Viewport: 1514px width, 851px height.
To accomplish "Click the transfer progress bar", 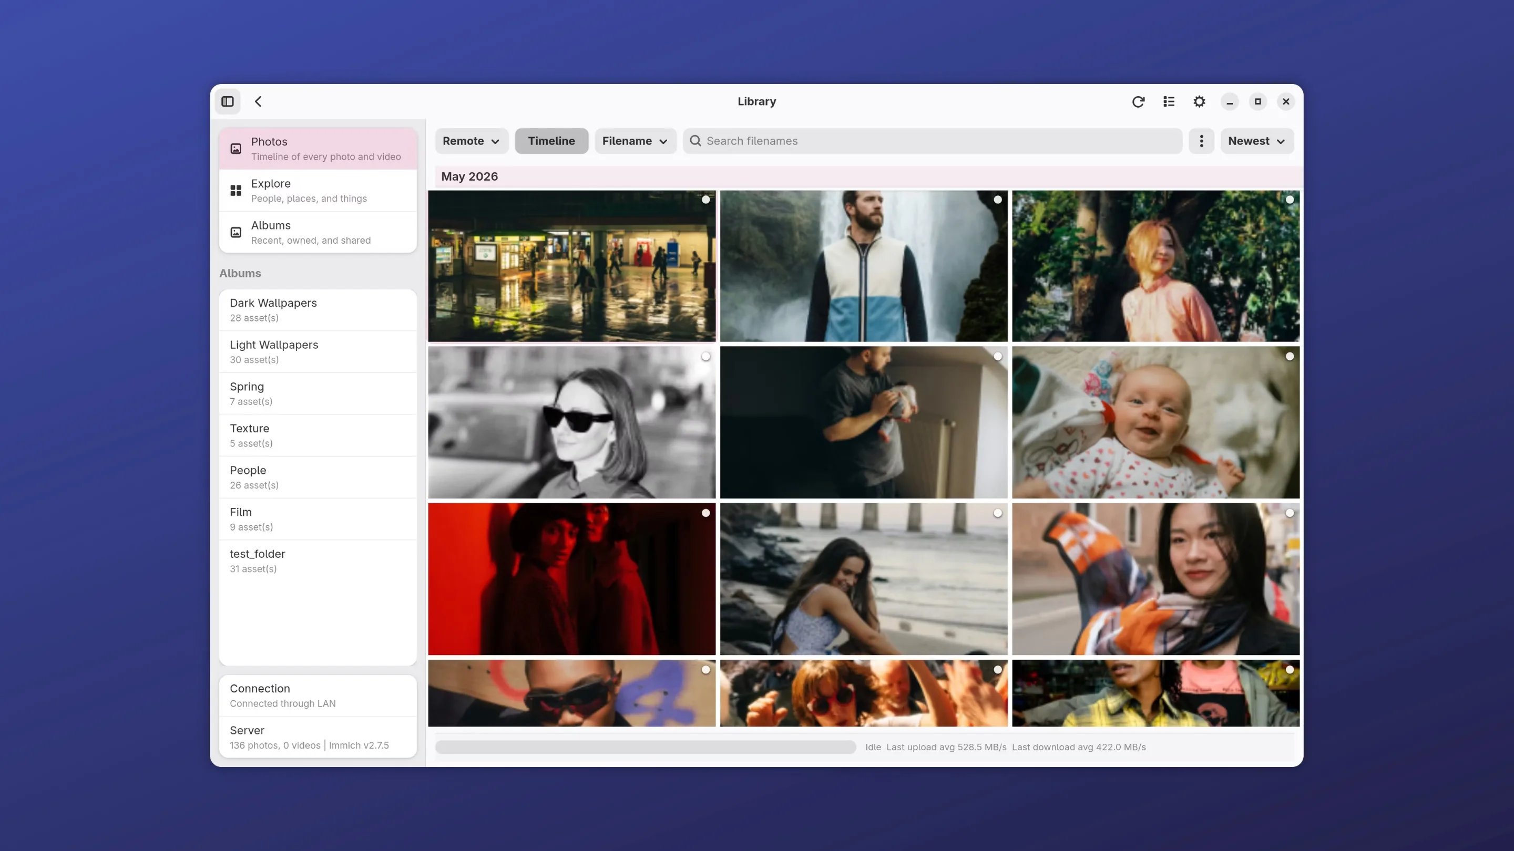I will (x=646, y=747).
